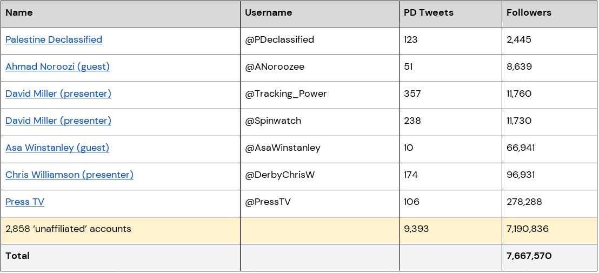Click the 7,667,570 total followers cell

[x=529, y=256]
